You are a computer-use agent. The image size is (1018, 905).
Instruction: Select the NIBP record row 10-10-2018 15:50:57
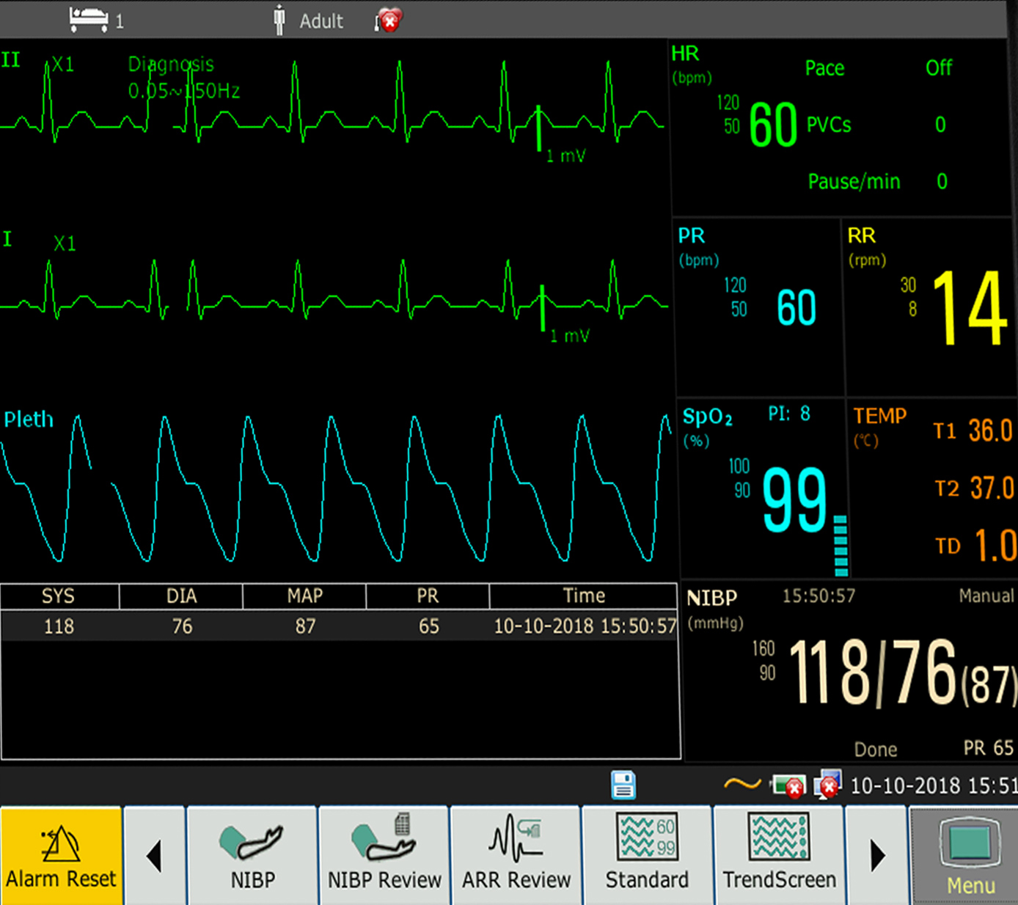pyautogui.click(x=339, y=626)
